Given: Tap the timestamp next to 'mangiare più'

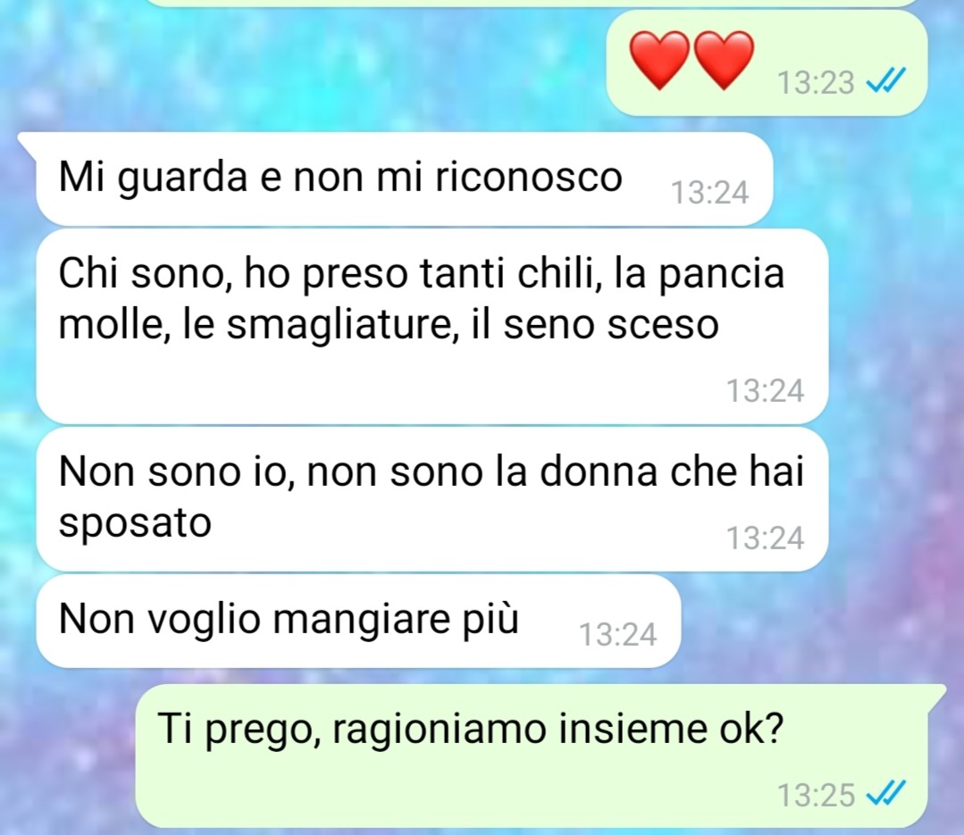Looking at the screenshot, I should click(618, 634).
